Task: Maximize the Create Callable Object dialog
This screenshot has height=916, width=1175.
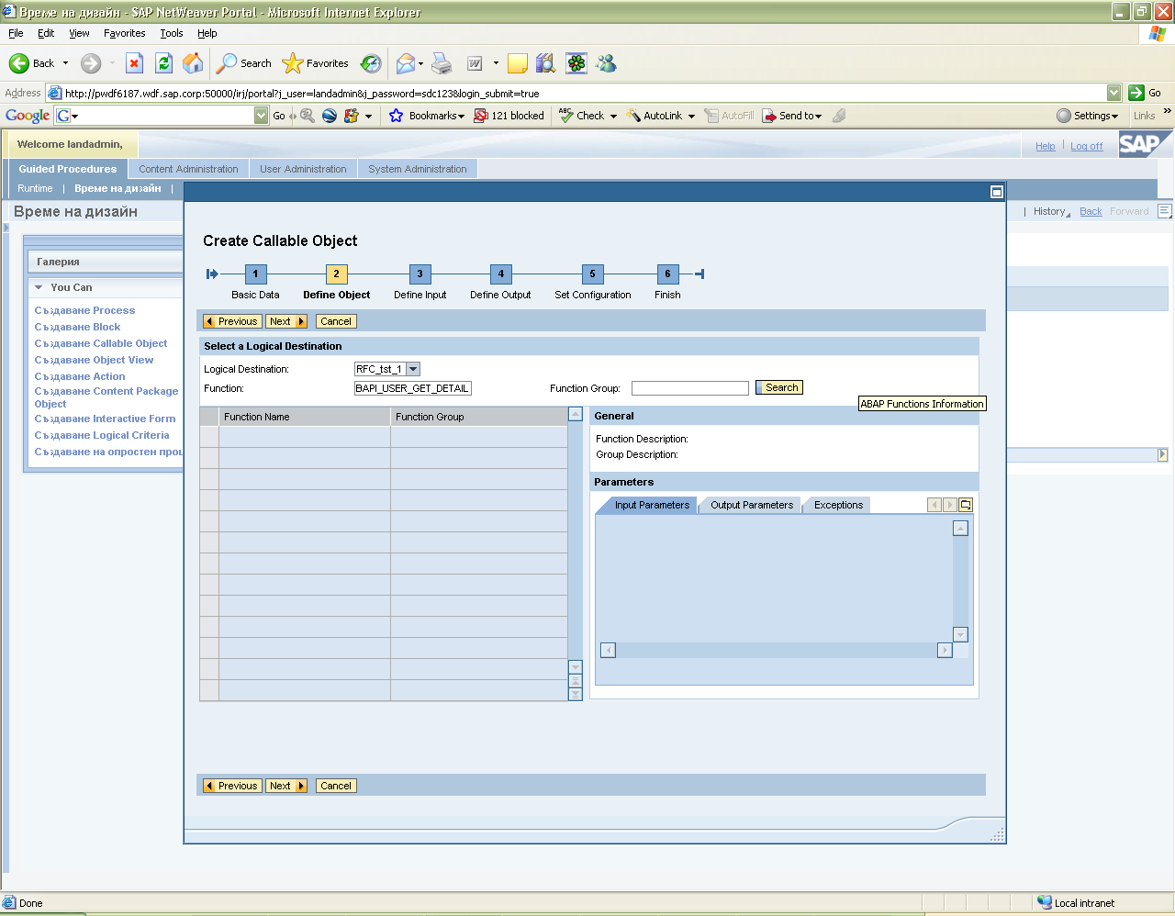Action: click(996, 192)
